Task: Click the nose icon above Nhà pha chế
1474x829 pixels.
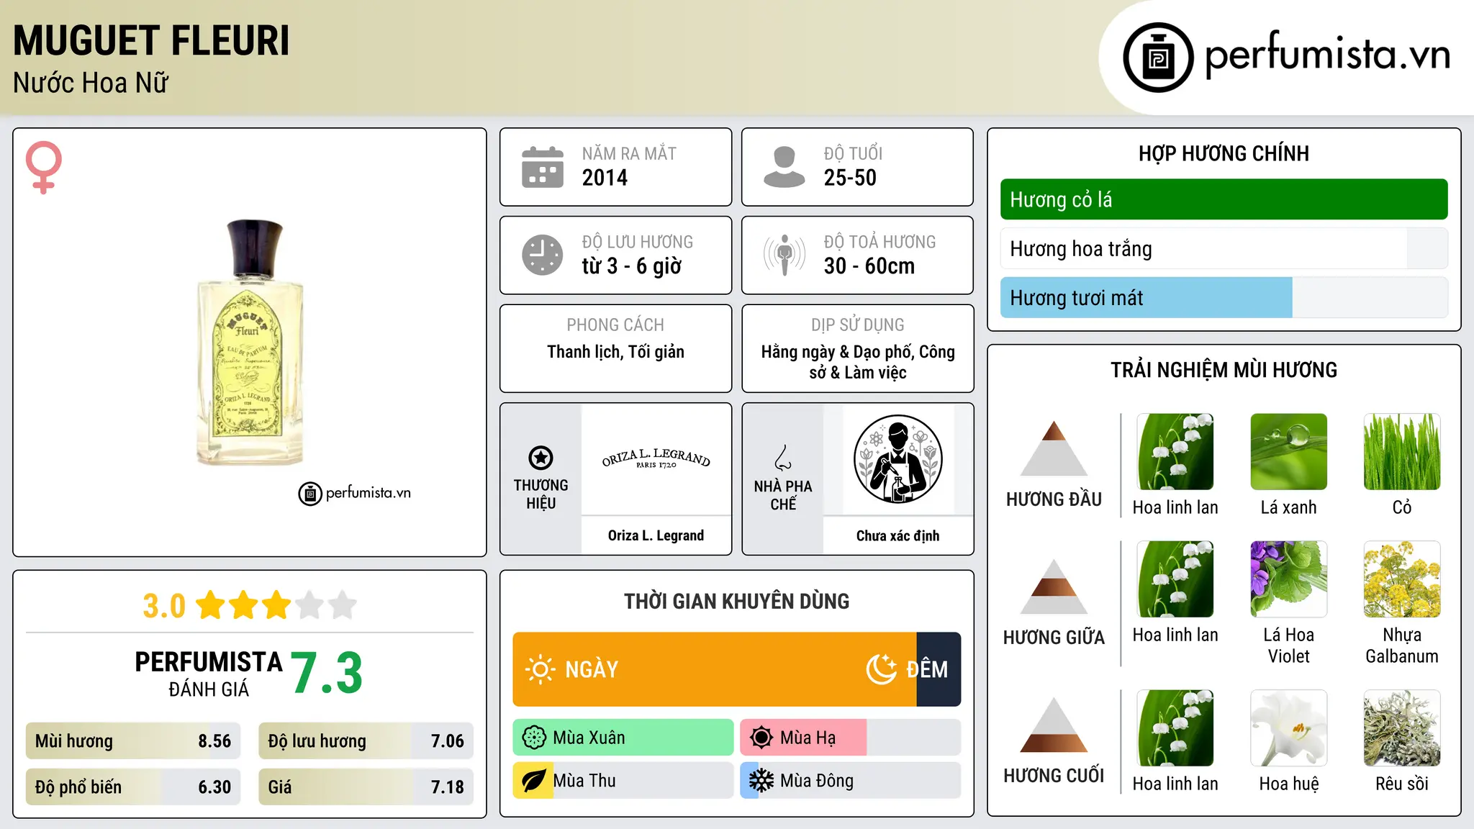Action: click(x=782, y=458)
